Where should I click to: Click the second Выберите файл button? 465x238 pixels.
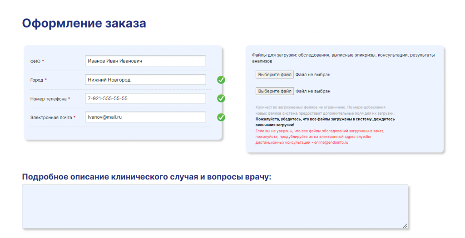click(x=275, y=91)
